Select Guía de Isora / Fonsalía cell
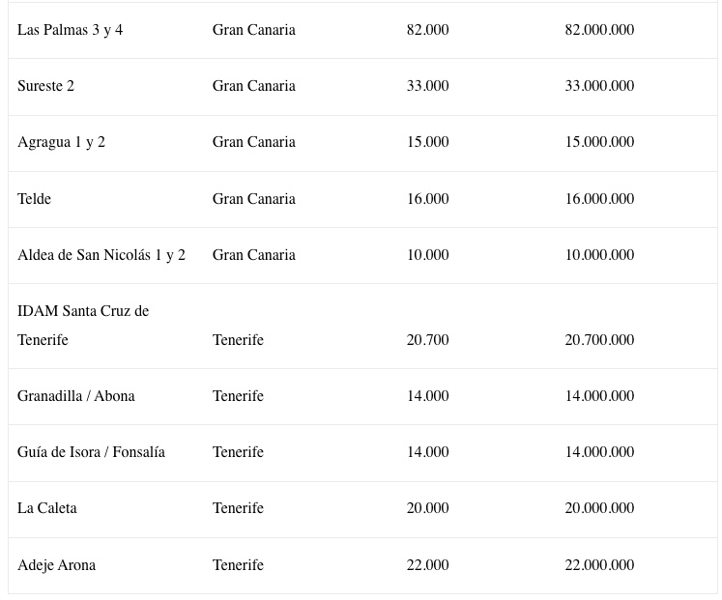This screenshot has height=600, width=722. [x=91, y=452]
